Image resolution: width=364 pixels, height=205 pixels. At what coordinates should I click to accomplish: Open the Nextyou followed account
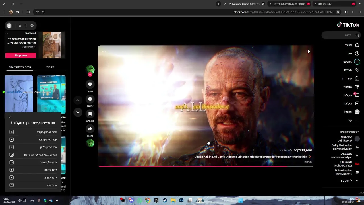pyautogui.click(x=345, y=155)
